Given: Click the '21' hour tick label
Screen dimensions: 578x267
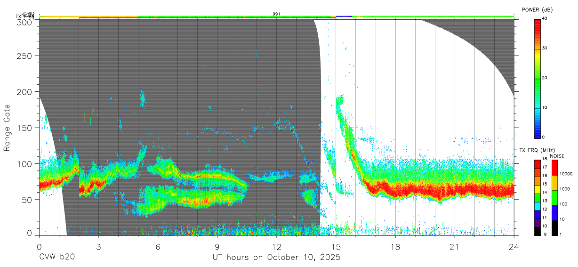Looking at the screenshot, I should coord(455,246).
